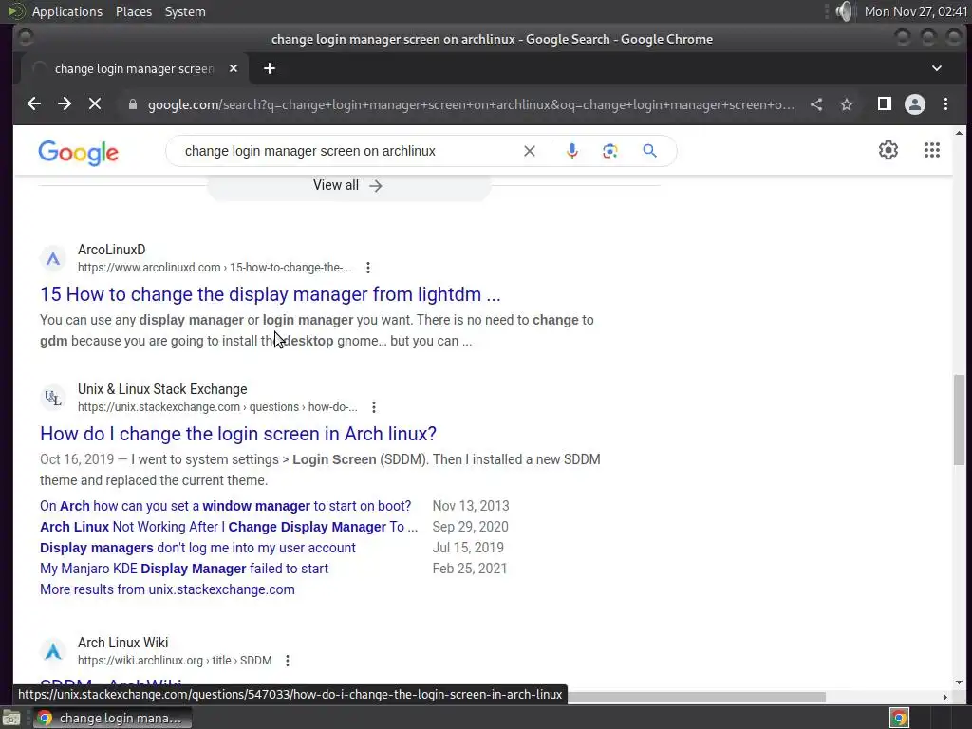Show desktop using bottom-left panel icon

coord(11,719)
